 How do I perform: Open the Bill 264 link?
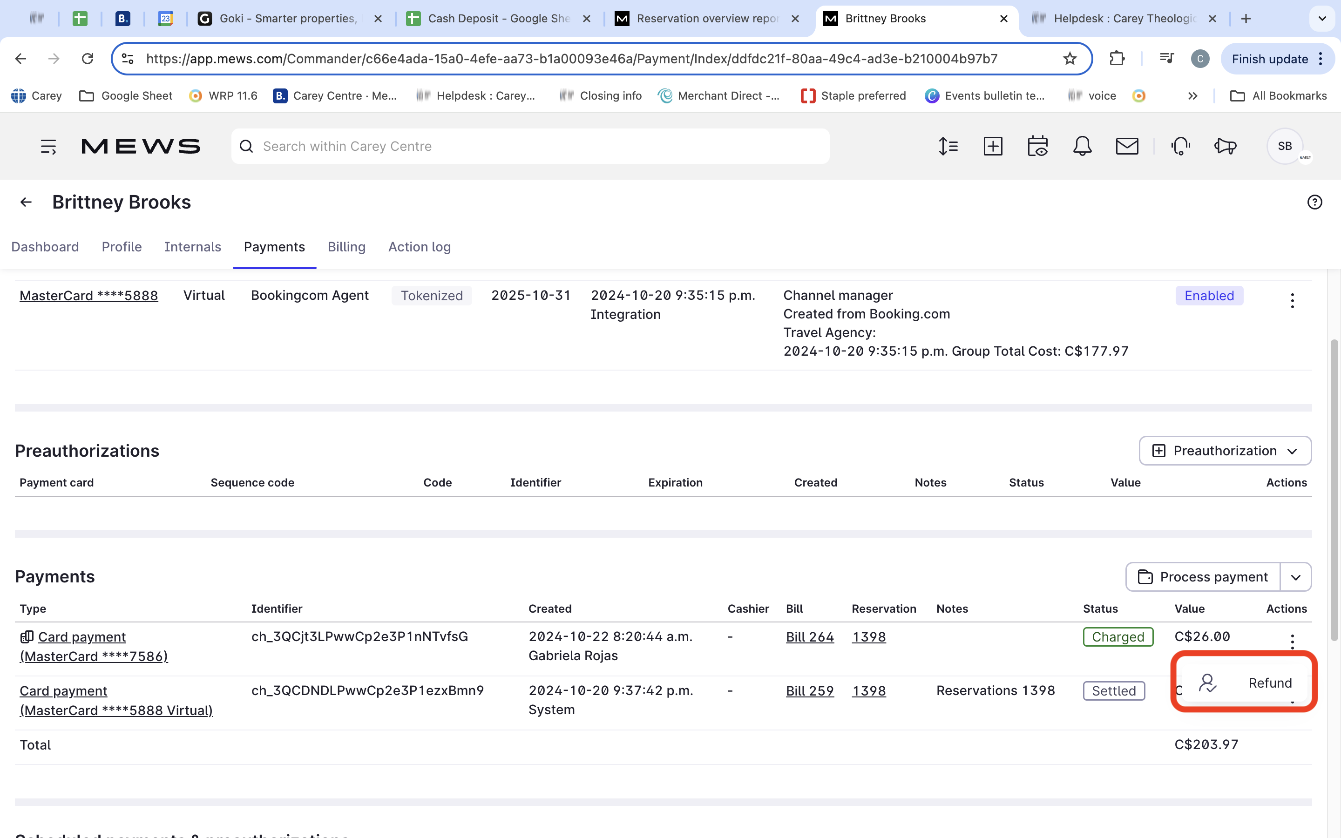[809, 637]
